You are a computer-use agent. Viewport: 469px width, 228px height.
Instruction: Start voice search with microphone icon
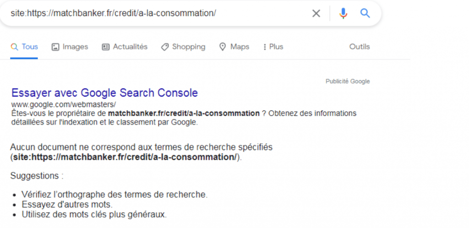click(344, 13)
